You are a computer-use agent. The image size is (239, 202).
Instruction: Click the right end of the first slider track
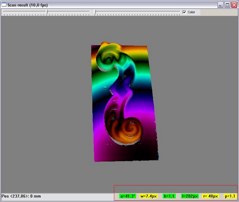click(88, 12)
